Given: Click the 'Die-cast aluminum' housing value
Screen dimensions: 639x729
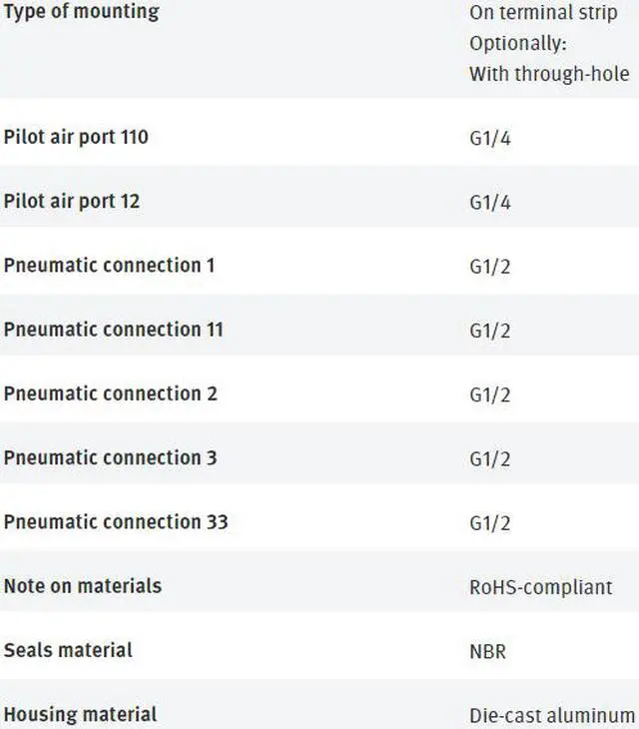Looking at the screenshot, I should 552,716.
